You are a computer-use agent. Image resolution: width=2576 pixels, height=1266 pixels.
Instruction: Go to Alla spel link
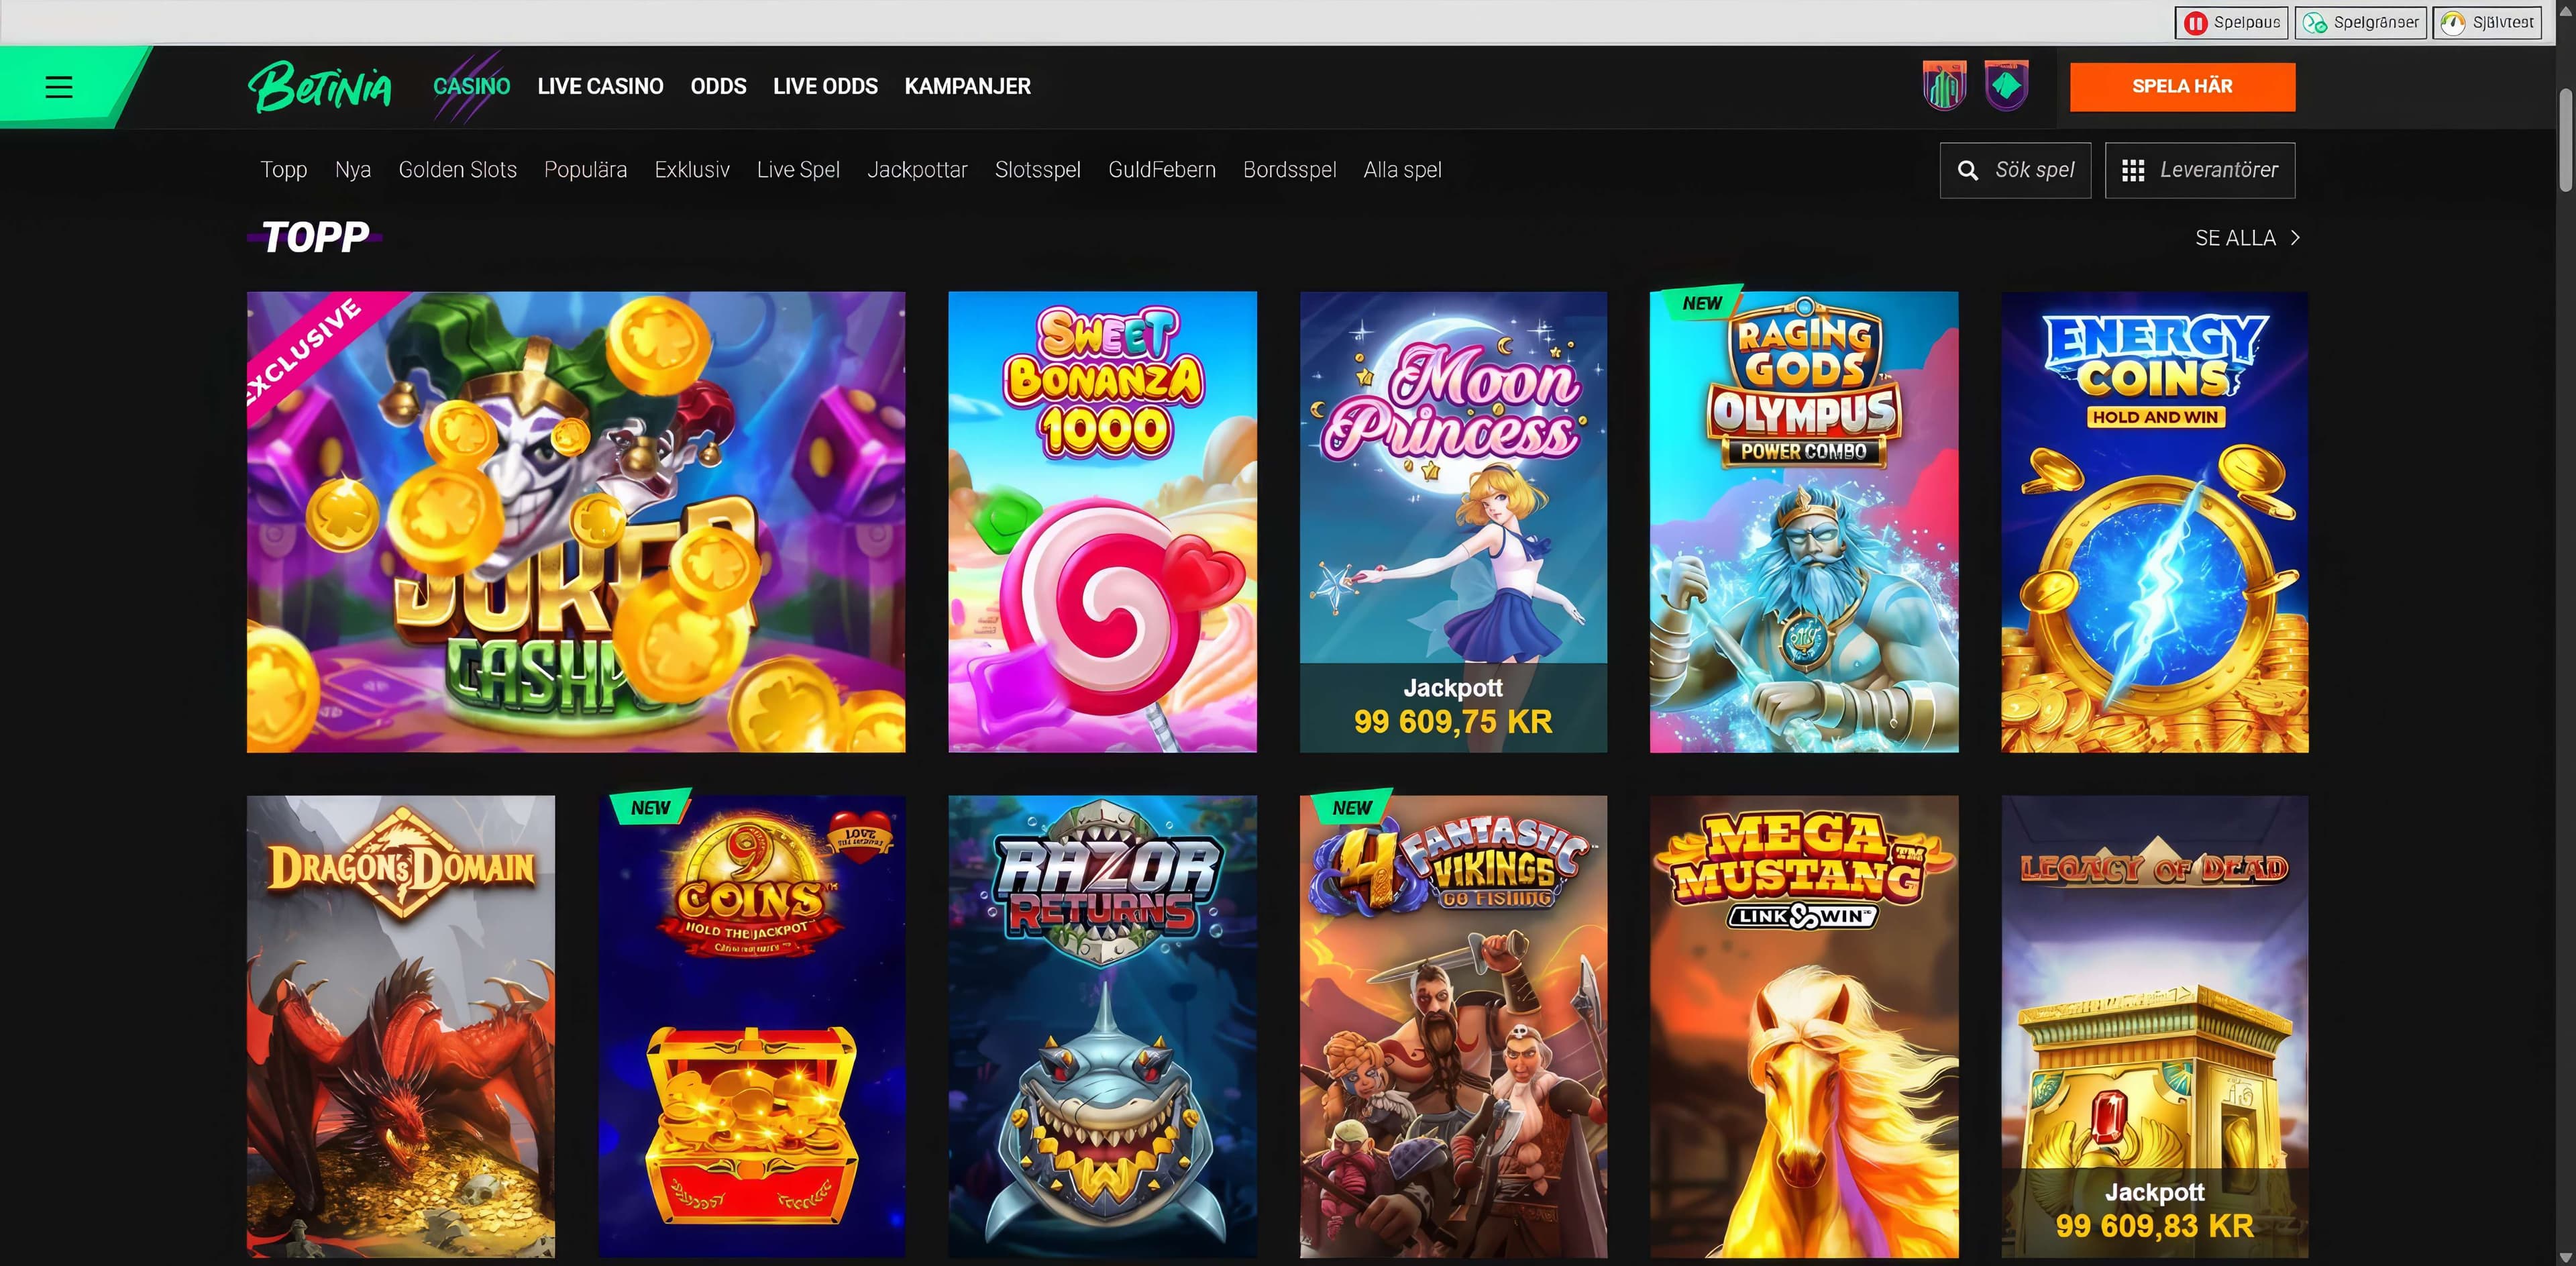click(x=1402, y=170)
